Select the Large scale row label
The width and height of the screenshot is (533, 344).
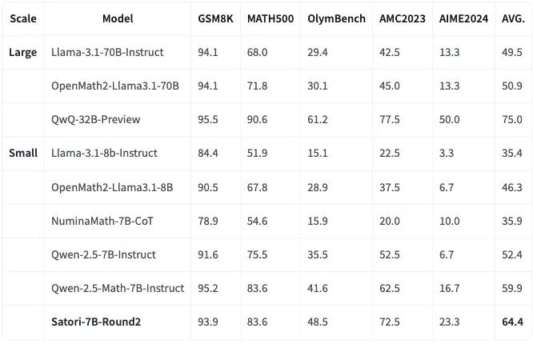(x=23, y=52)
